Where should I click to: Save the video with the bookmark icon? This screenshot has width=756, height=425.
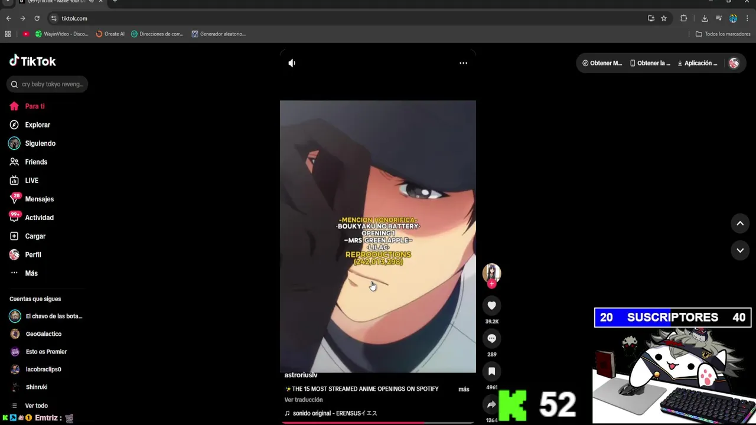point(491,371)
